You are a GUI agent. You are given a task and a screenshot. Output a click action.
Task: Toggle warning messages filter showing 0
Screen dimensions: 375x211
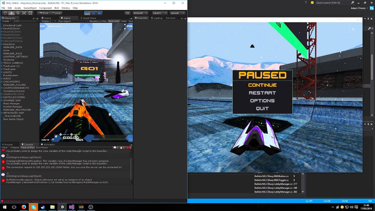pos(122,147)
